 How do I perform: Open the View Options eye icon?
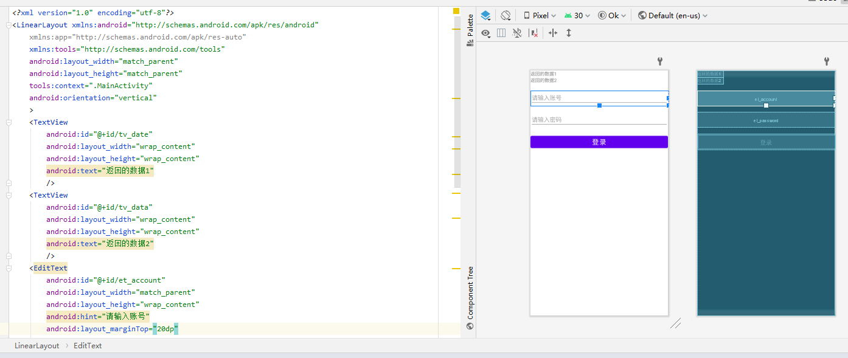pyautogui.click(x=486, y=33)
